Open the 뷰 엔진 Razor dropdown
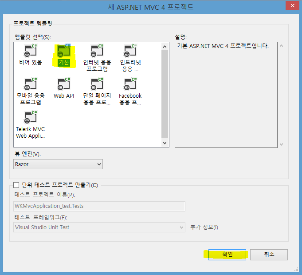The width and height of the screenshot is (302, 275). (58, 164)
